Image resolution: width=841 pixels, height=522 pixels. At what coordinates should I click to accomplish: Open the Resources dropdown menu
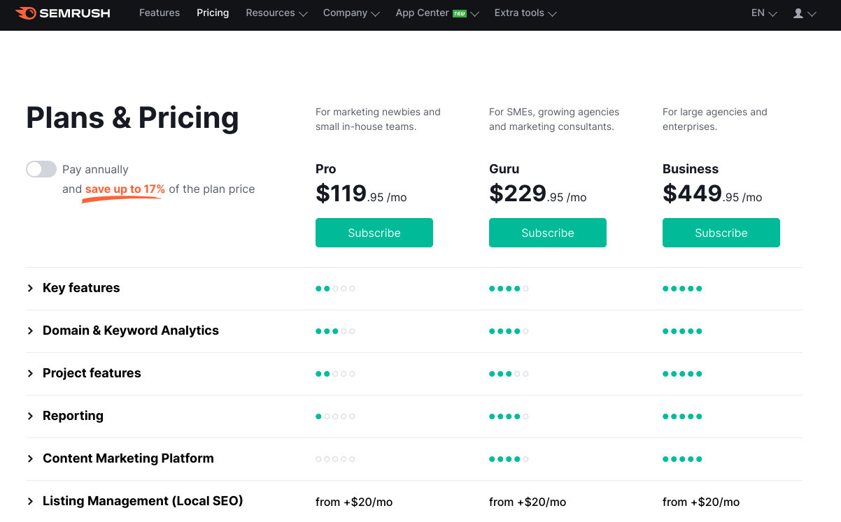[276, 13]
